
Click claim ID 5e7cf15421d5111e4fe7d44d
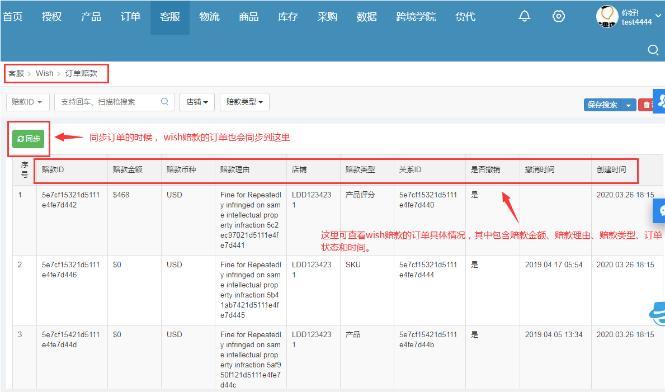click(71, 340)
